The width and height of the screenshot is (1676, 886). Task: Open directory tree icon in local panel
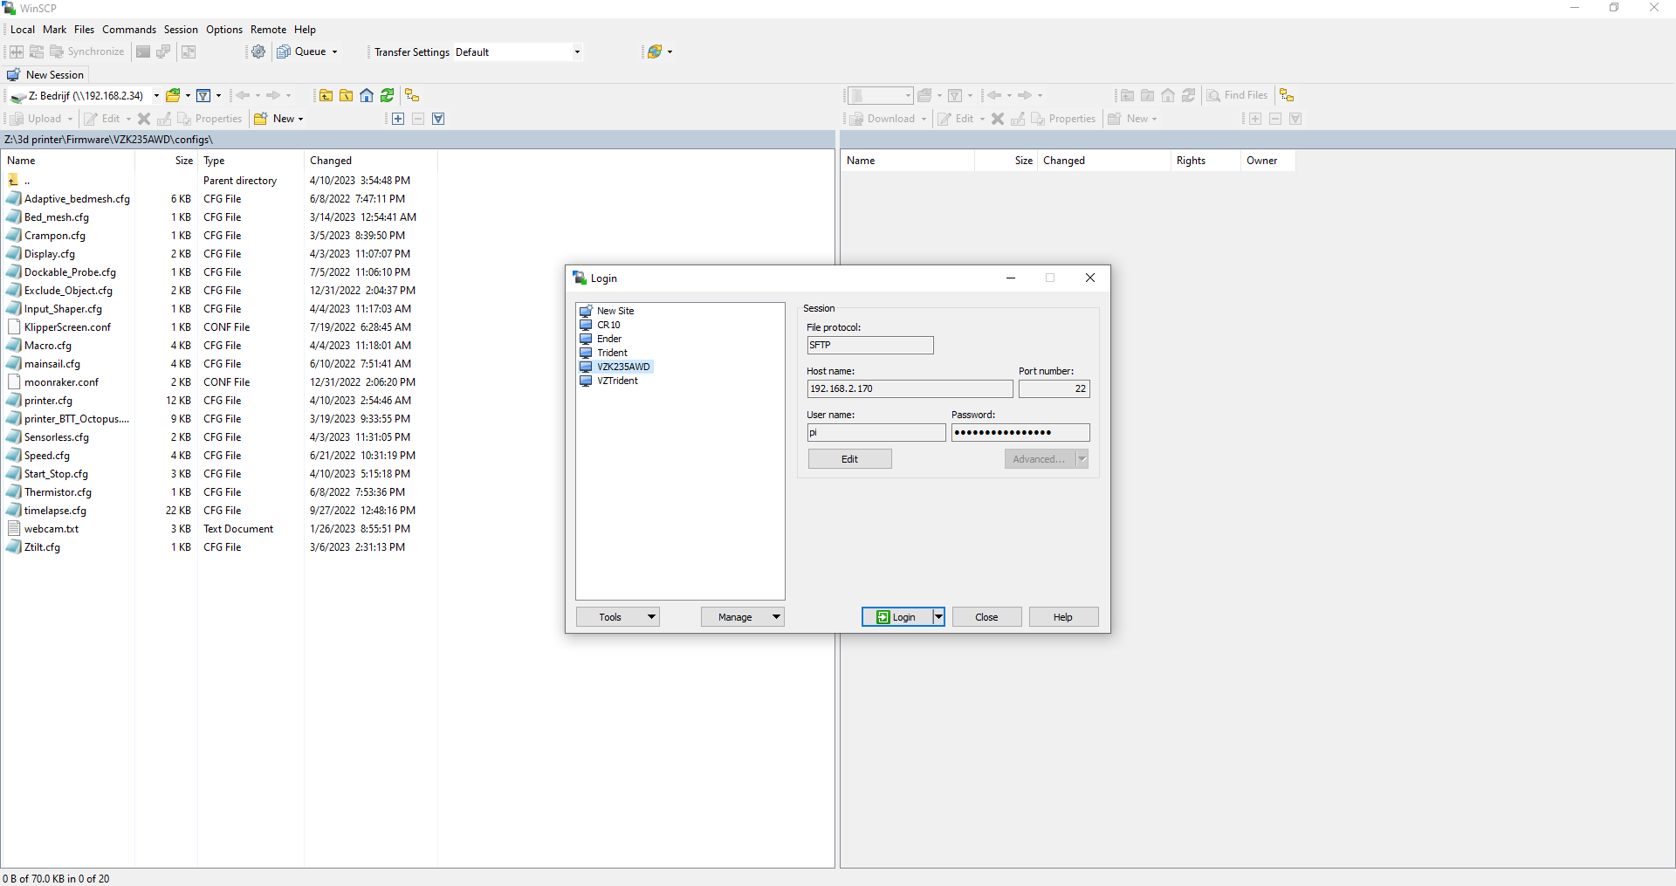tap(411, 96)
